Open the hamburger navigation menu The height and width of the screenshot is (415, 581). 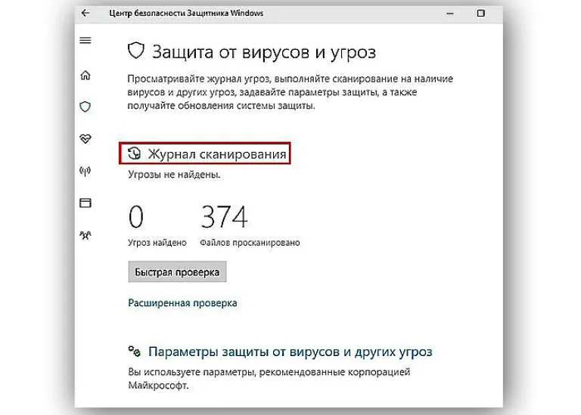(x=85, y=40)
